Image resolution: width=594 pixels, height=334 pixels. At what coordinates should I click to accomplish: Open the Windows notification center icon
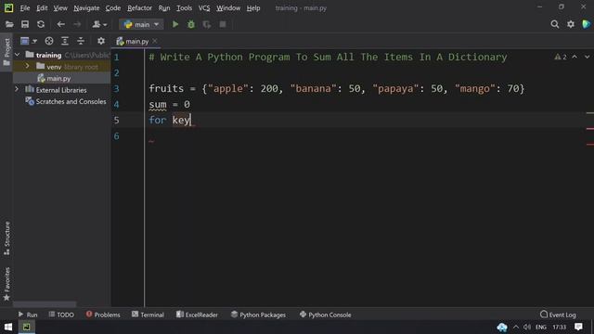click(x=578, y=327)
